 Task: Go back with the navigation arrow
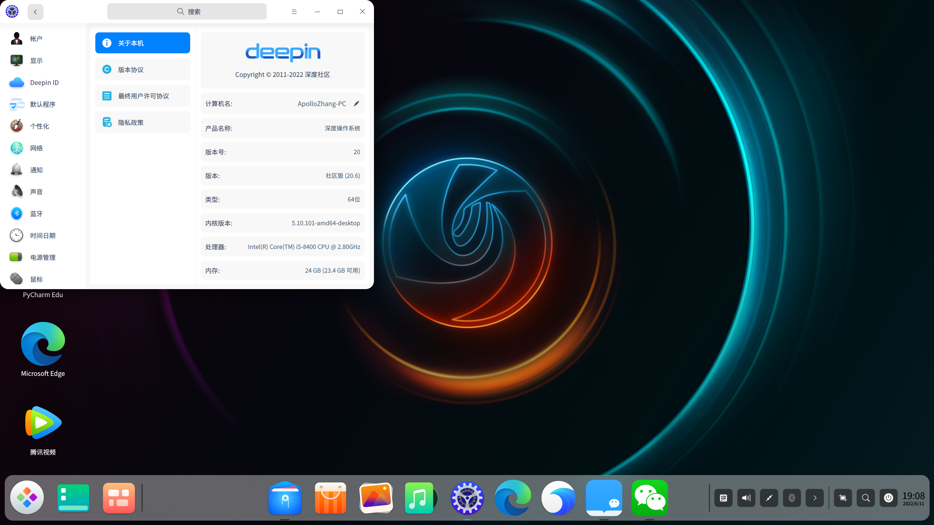35,11
